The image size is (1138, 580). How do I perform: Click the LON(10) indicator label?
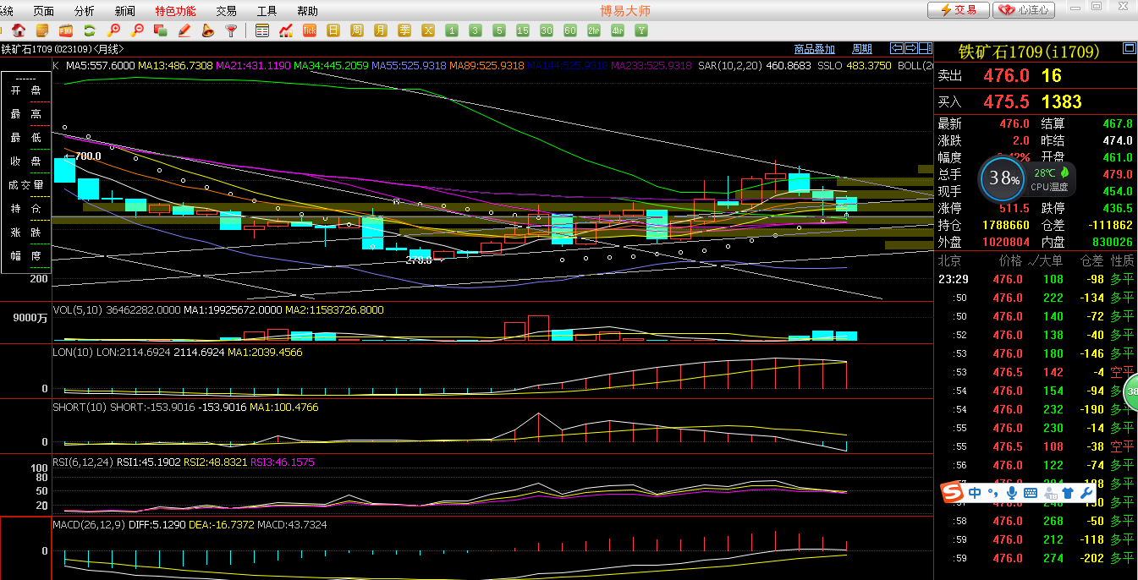coord(73,352)
